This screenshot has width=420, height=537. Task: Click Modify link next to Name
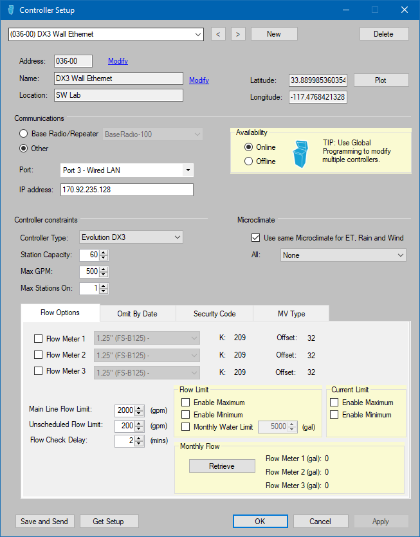click(x=199, y=80)
